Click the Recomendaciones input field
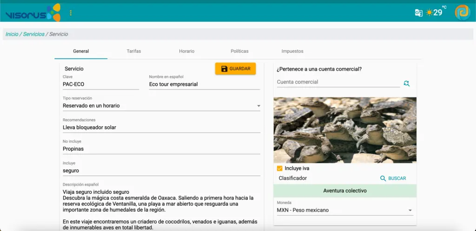 pyautogui.click(x=161, y=128)
